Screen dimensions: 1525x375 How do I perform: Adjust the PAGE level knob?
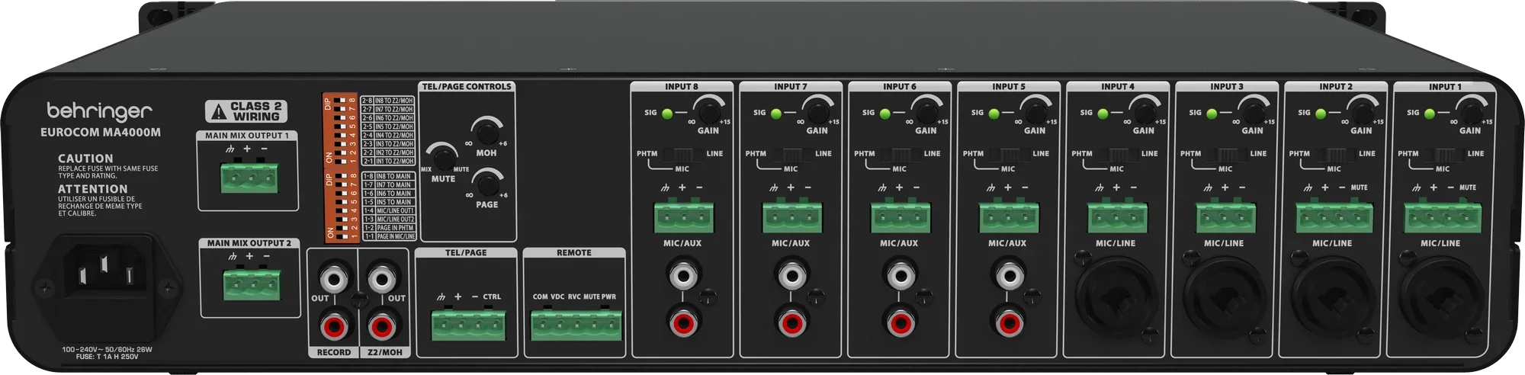coord(485,183)
